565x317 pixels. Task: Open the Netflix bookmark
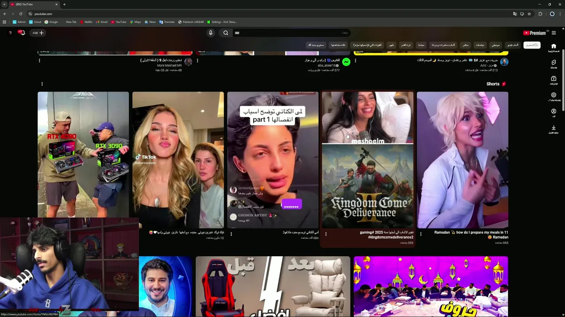pyautogui.click(x=86, y=22)
